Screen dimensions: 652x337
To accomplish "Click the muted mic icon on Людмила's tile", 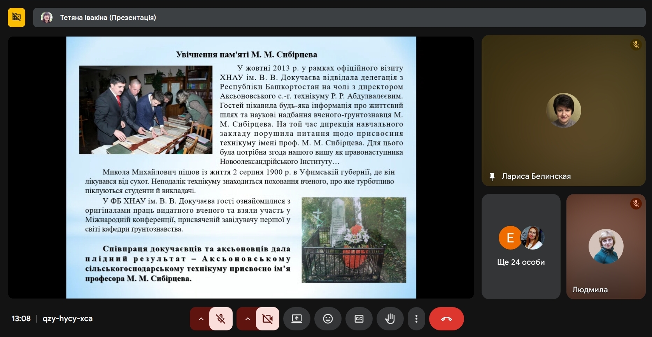I will click(636, 204).
